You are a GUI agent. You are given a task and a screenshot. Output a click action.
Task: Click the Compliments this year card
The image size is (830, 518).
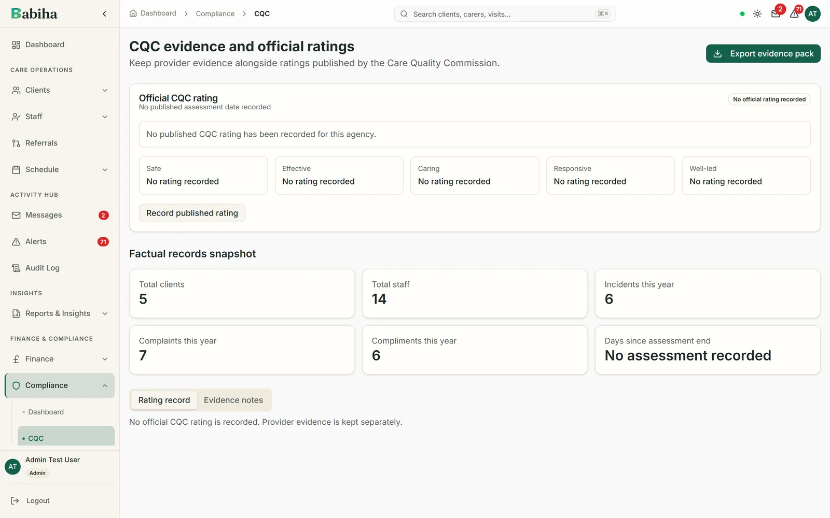(475, 350)
